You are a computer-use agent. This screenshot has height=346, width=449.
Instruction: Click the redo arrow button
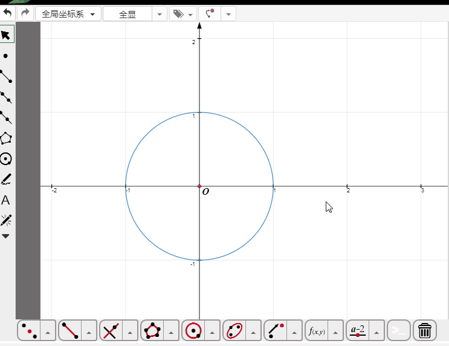(x=25, y=13)
